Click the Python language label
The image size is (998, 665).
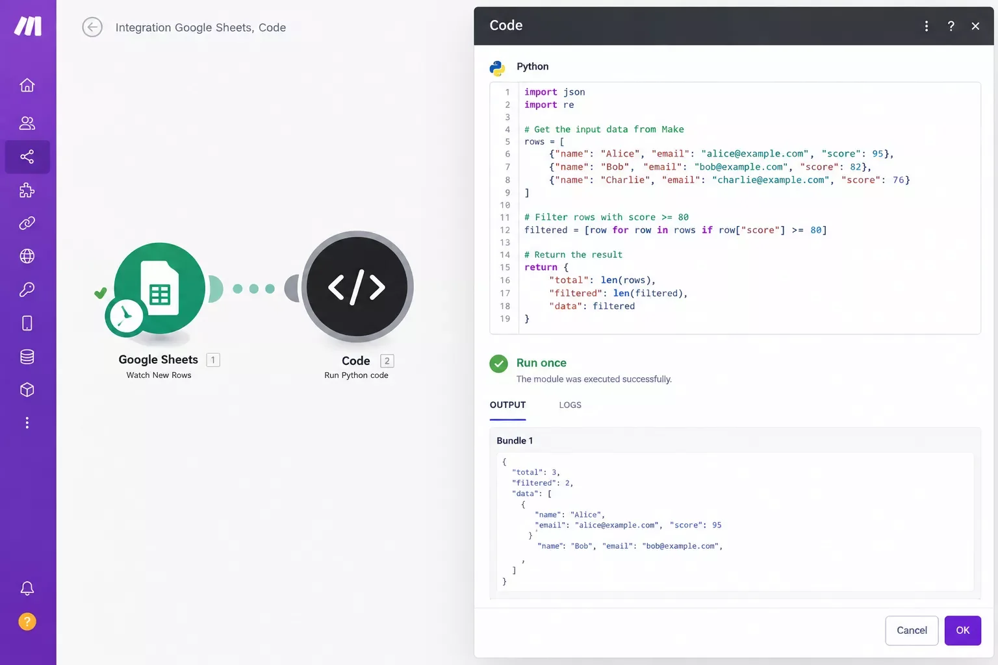(532, 66)
